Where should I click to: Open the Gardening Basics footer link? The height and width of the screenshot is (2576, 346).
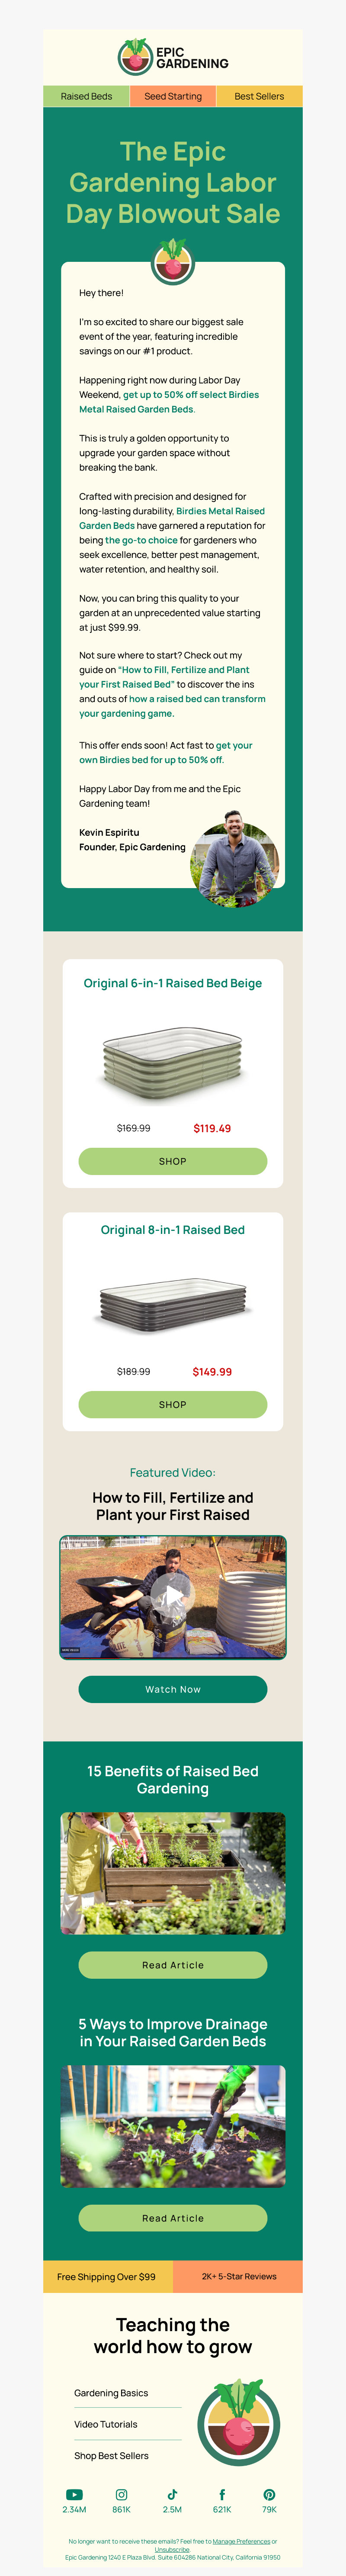(111, 2393)
